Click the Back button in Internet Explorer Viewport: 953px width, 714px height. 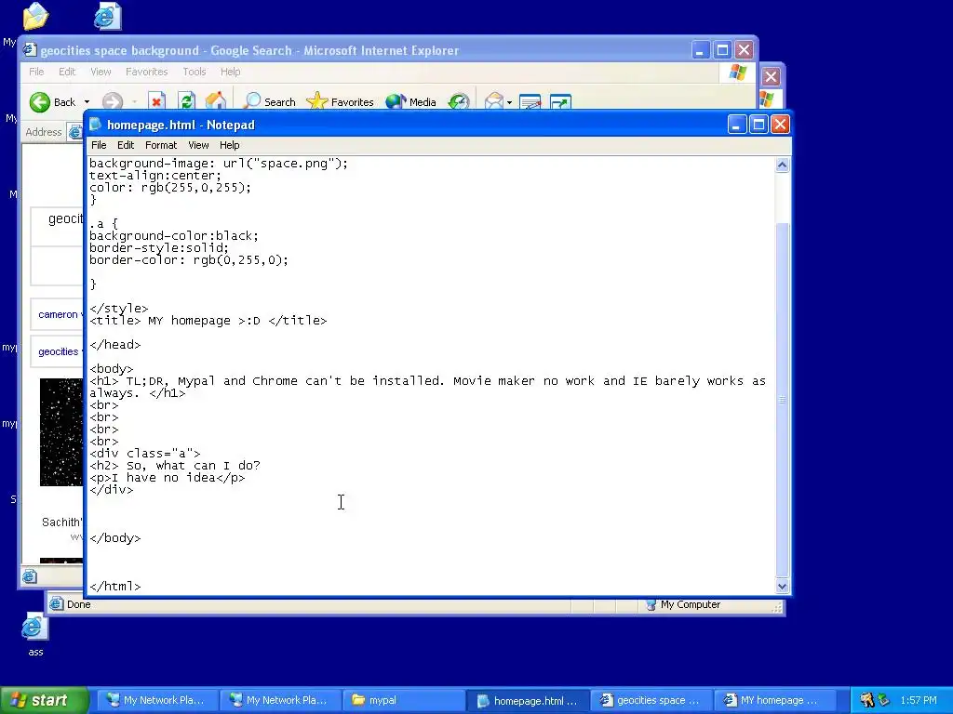click(52, 102)
